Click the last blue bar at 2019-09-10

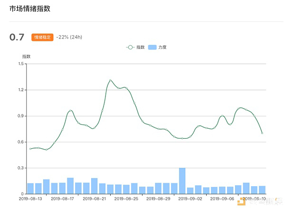[x=262, y=190]
